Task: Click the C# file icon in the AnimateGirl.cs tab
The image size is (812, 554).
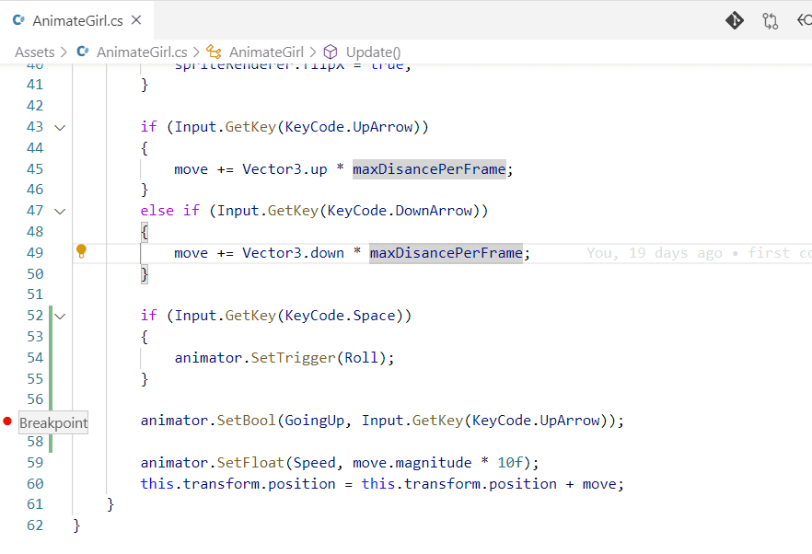Action: click(18, 20)
